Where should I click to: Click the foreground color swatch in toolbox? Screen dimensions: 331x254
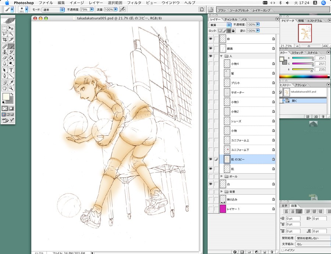tap(6, 97)
